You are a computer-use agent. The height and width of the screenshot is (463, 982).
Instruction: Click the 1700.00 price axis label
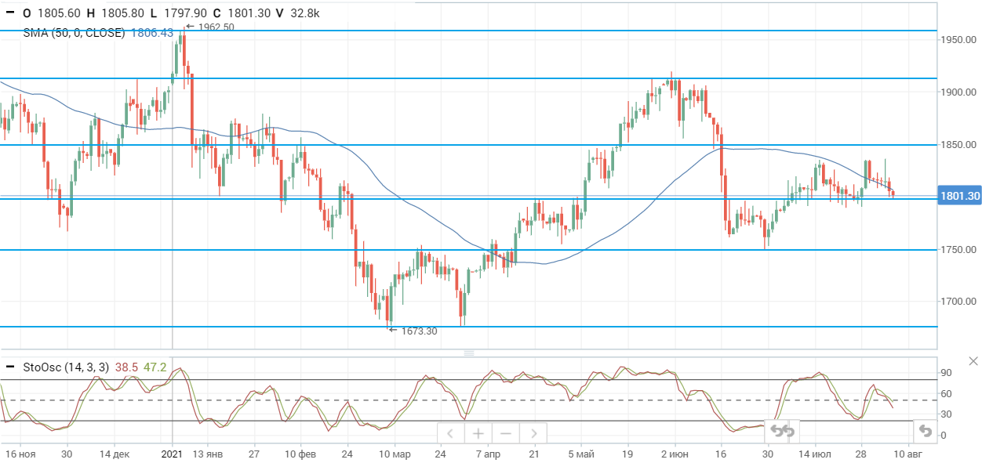pyautogui.click(x=958, y=302)
